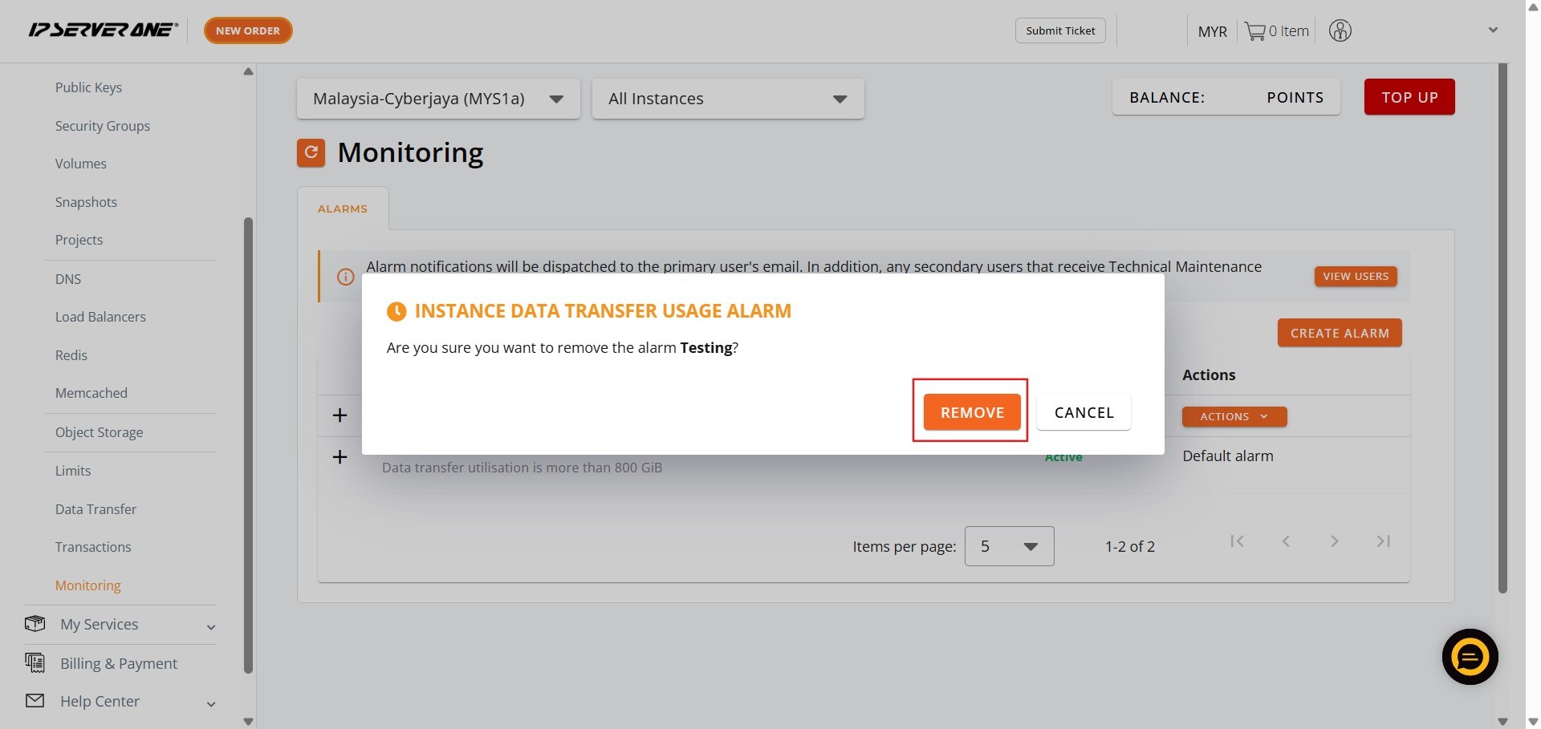This screenshot has width=1541, height=729.
Task: Click the Monitoring refresh icon
Action: click(311, 152)
